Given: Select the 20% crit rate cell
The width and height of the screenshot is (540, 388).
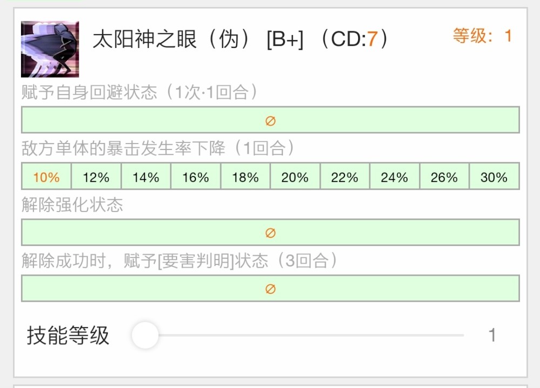Looking at the screenshot, I should pos(295,178).
